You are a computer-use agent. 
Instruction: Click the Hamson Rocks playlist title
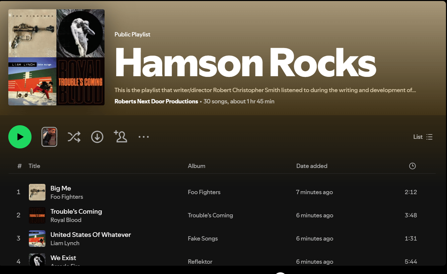(x=245, y=63)
